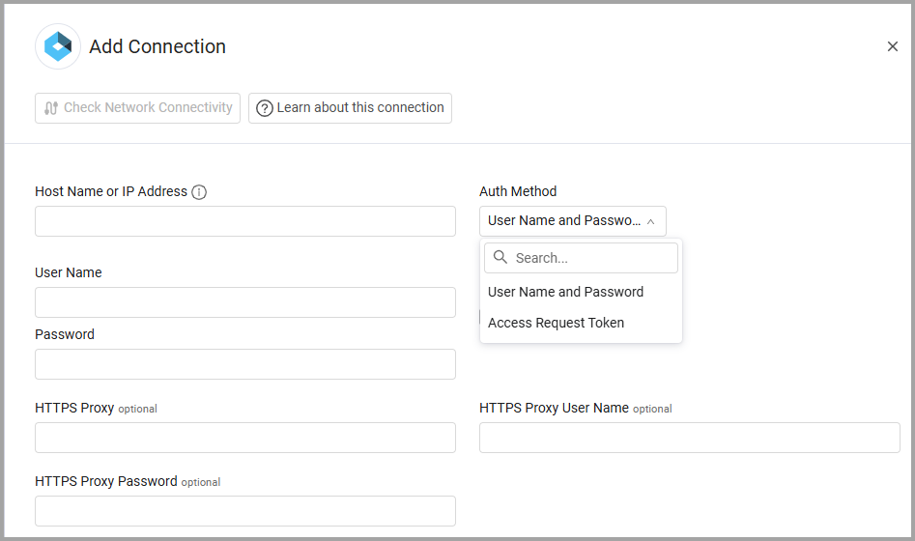Click the Add Connection title text
This screenshot has width=915, height=541.
(x=157, y=46)
